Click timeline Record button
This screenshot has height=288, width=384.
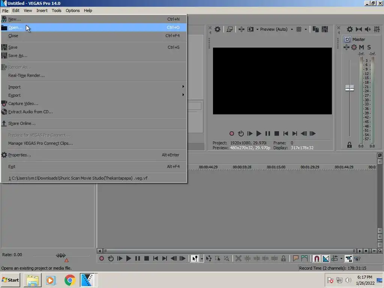click(102, 258)
